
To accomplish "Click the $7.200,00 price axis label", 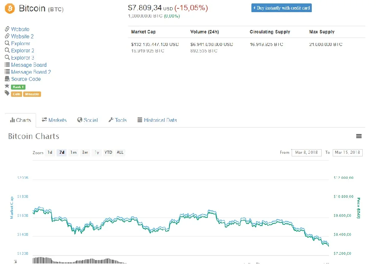I will pyautogui.click(x=342, y=253).
